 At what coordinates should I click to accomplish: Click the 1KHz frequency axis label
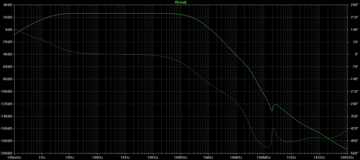tap(125, 157)
